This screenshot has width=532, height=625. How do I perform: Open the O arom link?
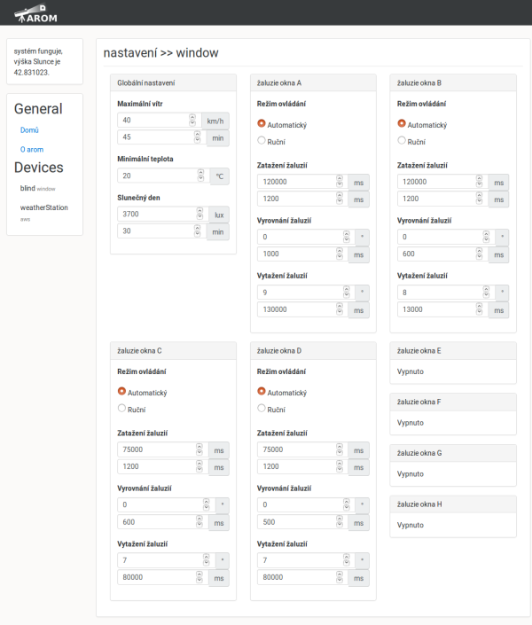pyautogui.click(x=32, y=150)
